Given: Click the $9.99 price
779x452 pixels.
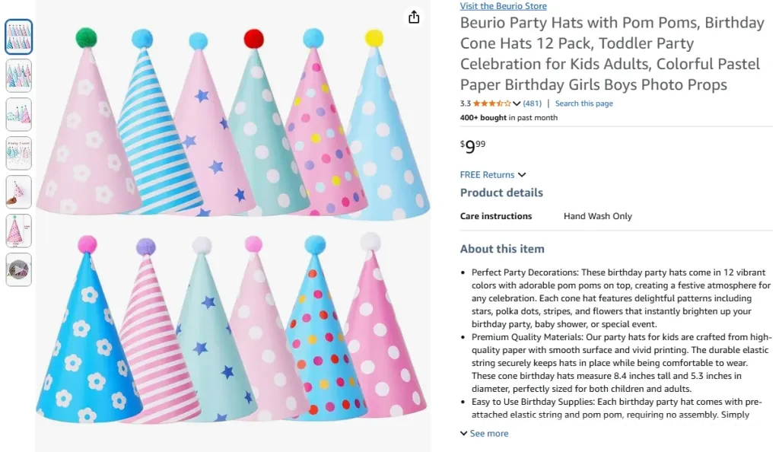Looking at the screenshot, I should (x=472, y=146).
